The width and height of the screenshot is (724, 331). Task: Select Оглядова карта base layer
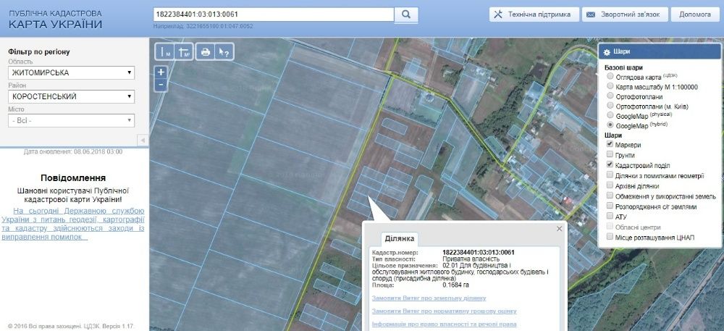610,76
